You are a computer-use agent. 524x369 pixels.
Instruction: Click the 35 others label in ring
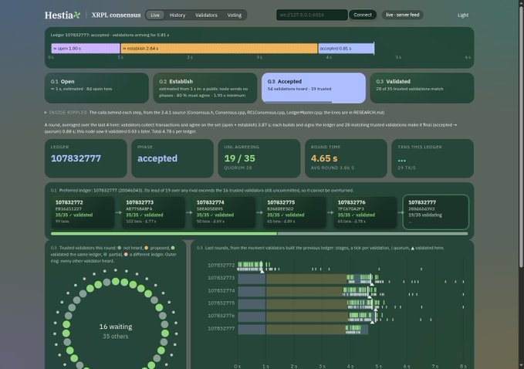(116, 337)
